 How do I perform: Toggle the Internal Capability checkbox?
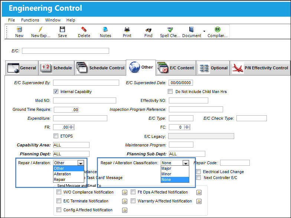(56, 91)
